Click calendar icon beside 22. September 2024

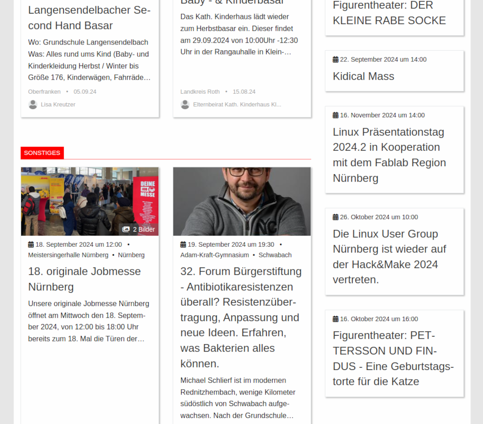point(336,59)
